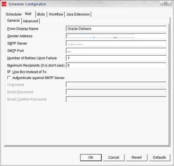Image resolution: width=174 pixels, height=166 pixels.
Task: Click the Sender Address field
Action: [116, 36]
